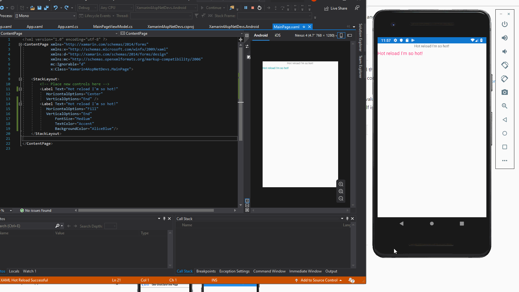Image resolution: width=519 pixels, height=292 pixels.
Task: Switch previewer to the iOS tab
Action: 278,35
